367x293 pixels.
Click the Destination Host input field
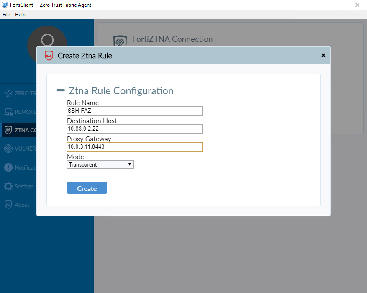135,129
